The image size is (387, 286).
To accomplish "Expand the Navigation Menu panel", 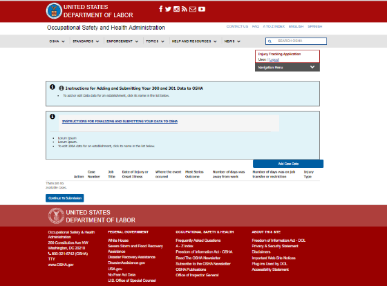I will (287, 67).
